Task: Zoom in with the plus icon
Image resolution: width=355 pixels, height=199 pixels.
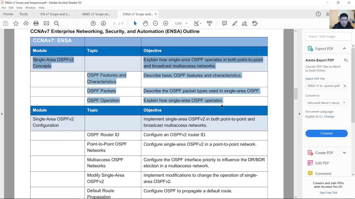Action: (x=166, y=23)
